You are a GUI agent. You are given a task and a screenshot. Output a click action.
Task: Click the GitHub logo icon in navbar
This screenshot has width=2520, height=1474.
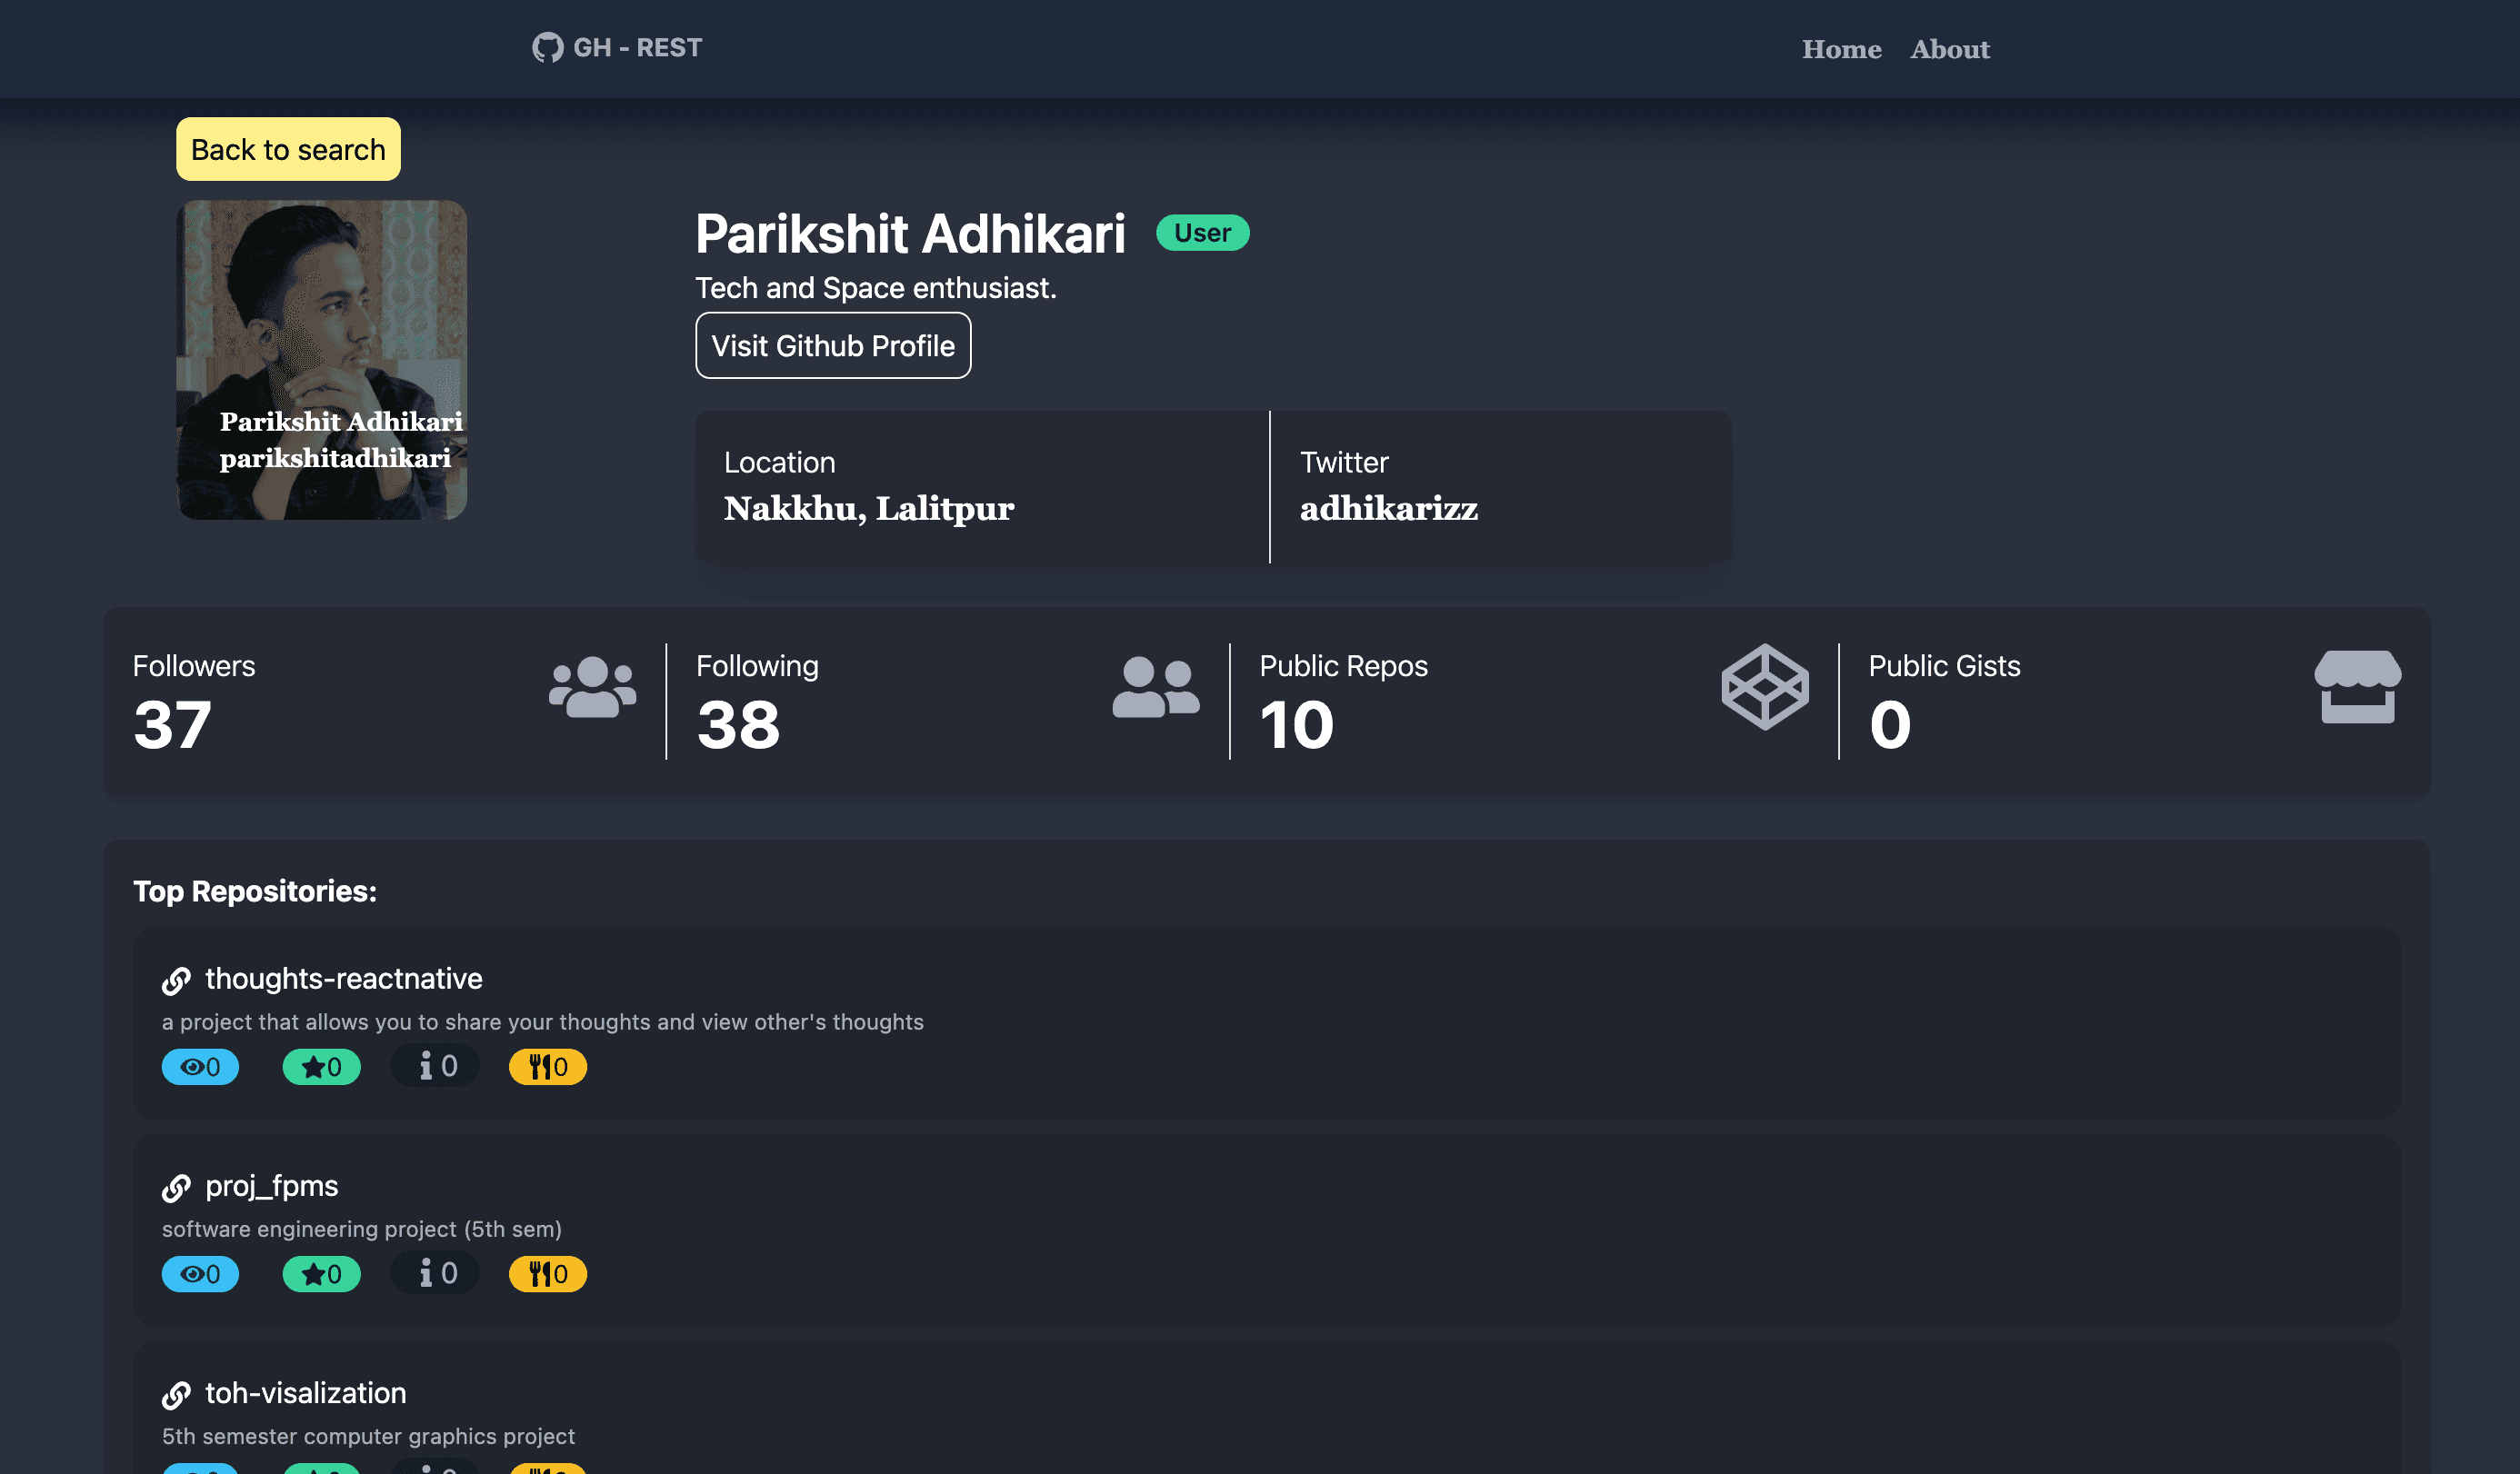tap(547, 48)
